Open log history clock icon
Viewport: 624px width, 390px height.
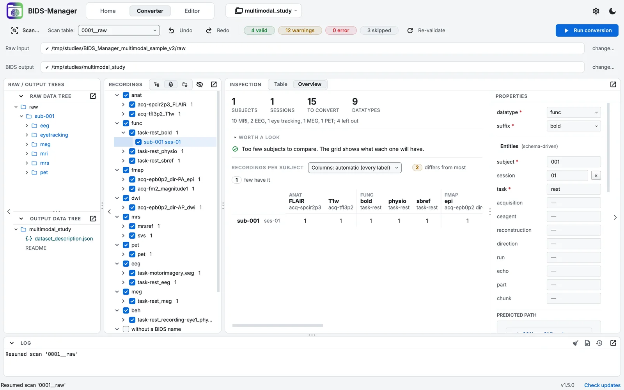(599, 343)
